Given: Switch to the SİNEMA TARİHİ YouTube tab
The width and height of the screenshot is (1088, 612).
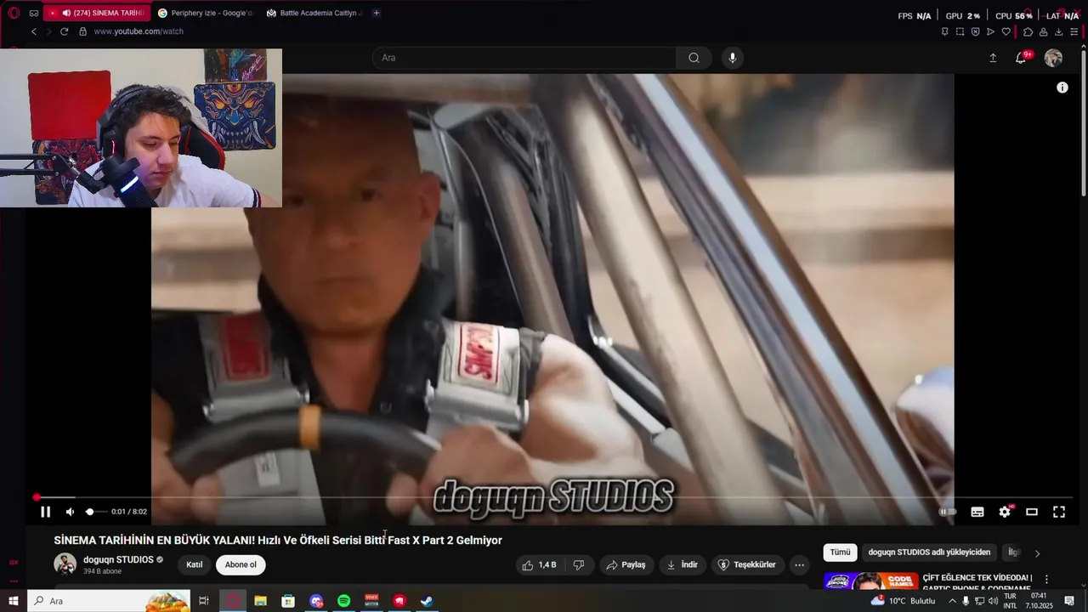Looking at the screenshot, I should click(96, 13).
